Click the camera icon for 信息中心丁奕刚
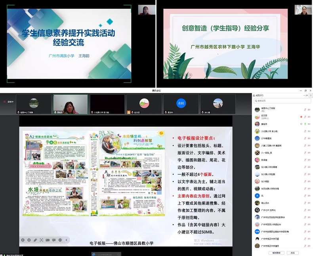Screen dimensions: 313x256 [309, 110]
